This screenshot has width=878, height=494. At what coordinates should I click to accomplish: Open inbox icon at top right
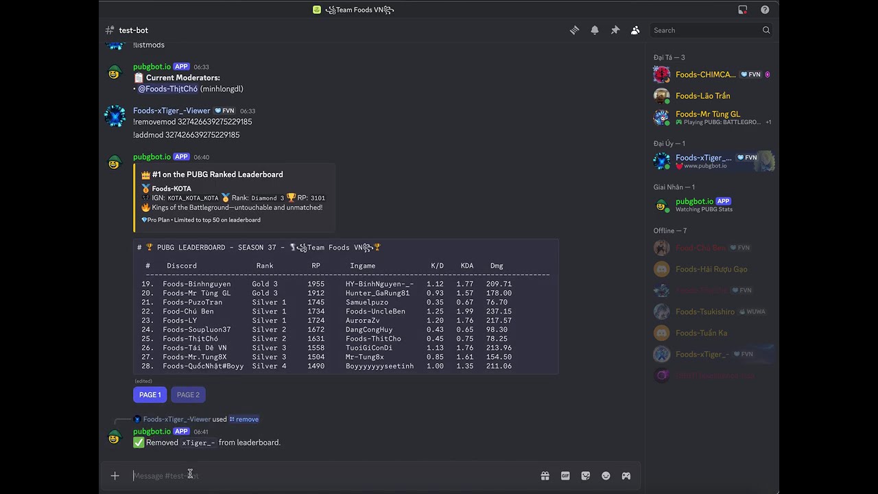click(x=742, y=10)
